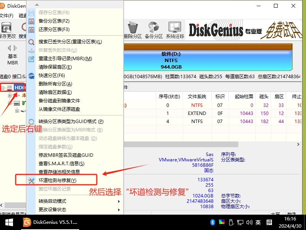Click the Rebuild MBR icon in menu
The width and height of the screenshot is (306, 230).
[x=31, y=59]
